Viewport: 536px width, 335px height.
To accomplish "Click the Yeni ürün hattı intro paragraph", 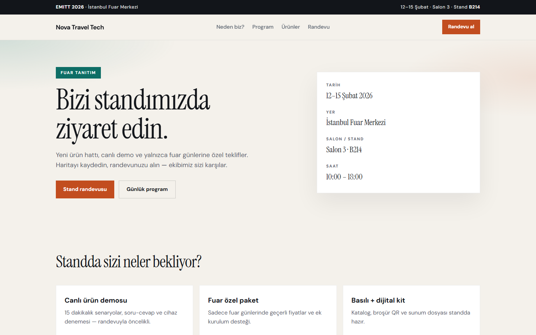I will point(152,160).
